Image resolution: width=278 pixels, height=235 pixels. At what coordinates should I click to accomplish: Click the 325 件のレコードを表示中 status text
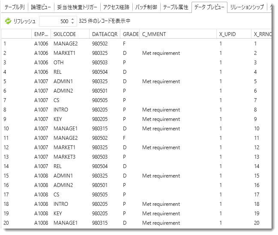(x=105, y=21)
